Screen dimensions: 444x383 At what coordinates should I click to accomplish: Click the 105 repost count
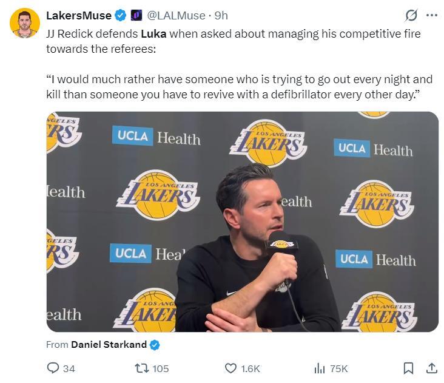pyautogui.click(x=161, y=368)
